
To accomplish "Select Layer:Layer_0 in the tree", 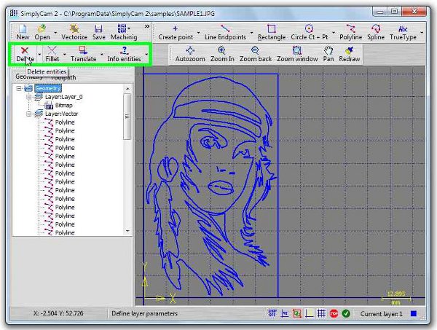I will [63, 97].
